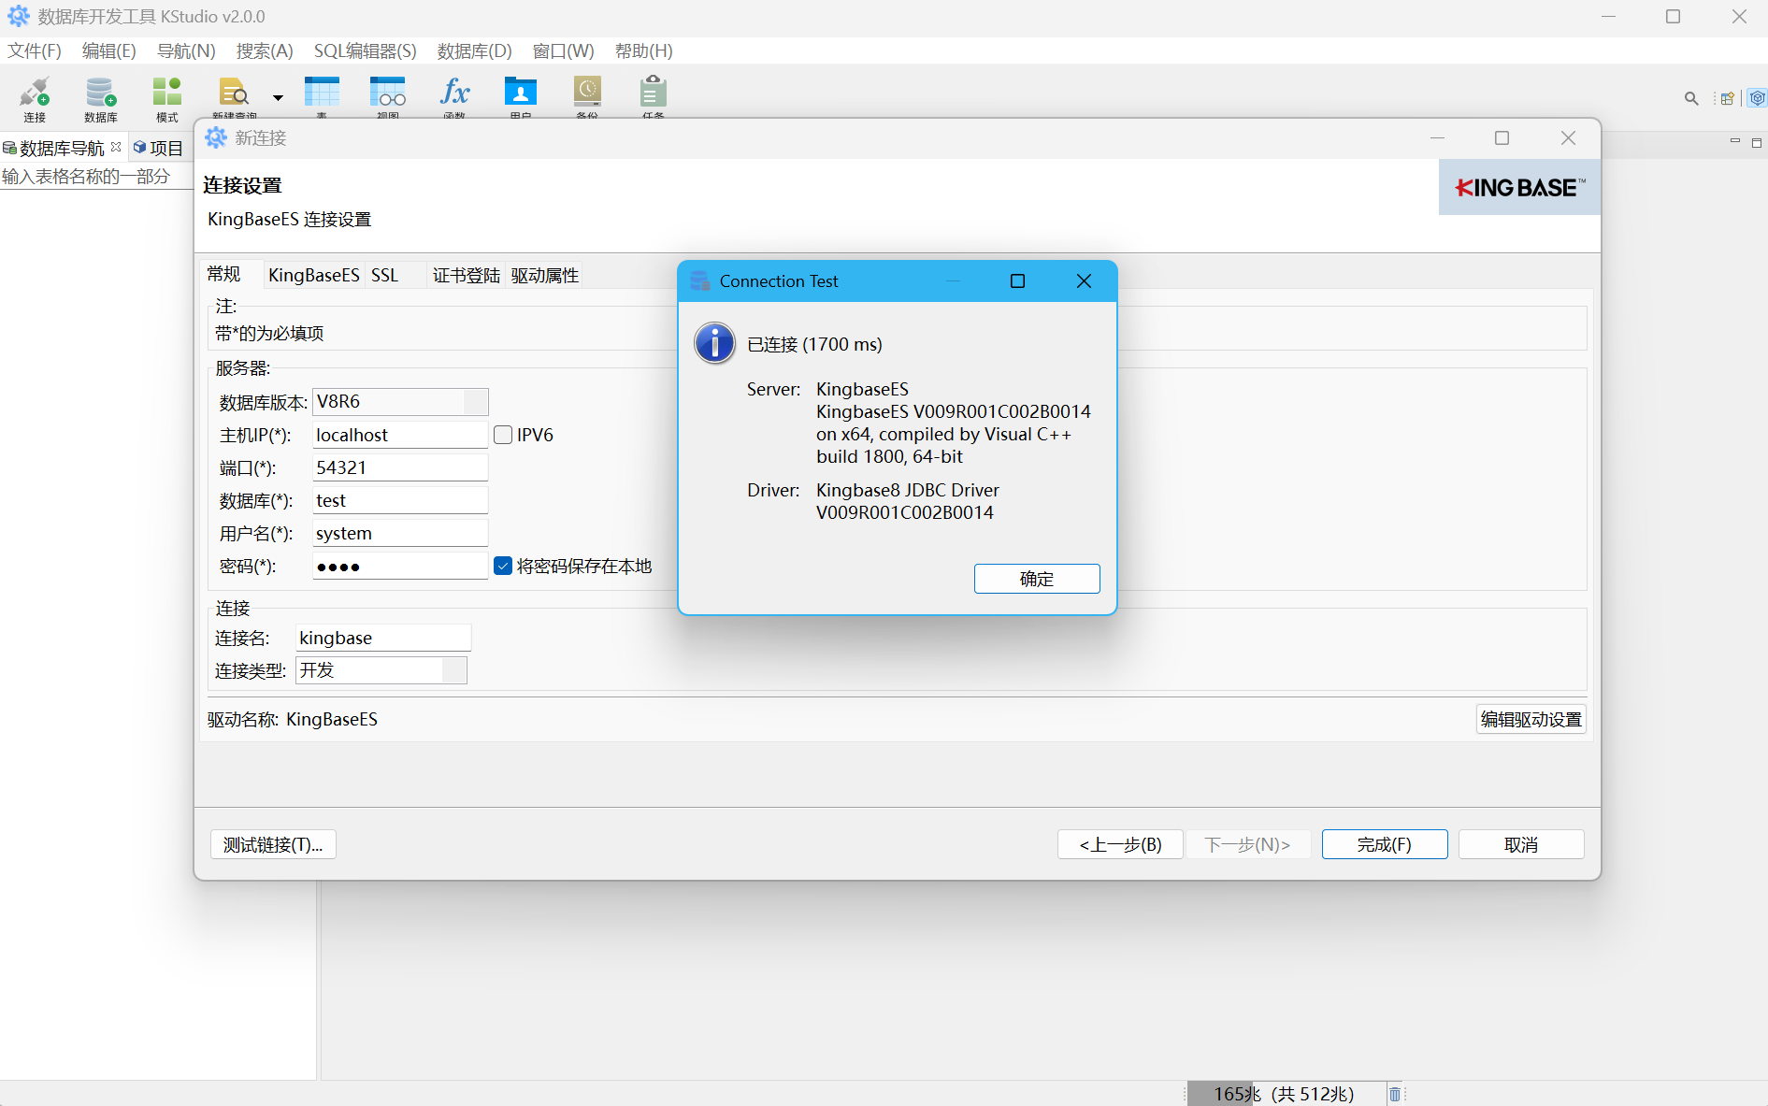Switch to the 驱动属性 tab

point(545,275)
